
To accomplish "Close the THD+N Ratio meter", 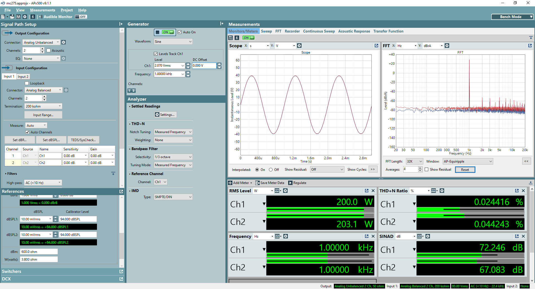I will (523, 191).
